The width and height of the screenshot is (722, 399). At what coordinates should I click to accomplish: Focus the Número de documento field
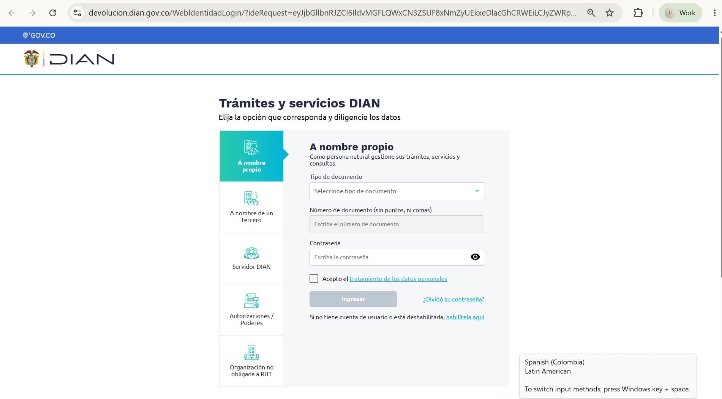tap(397, 224)
